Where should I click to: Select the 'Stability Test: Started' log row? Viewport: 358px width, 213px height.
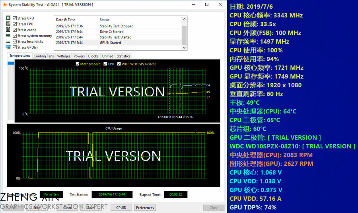(118, 37)
